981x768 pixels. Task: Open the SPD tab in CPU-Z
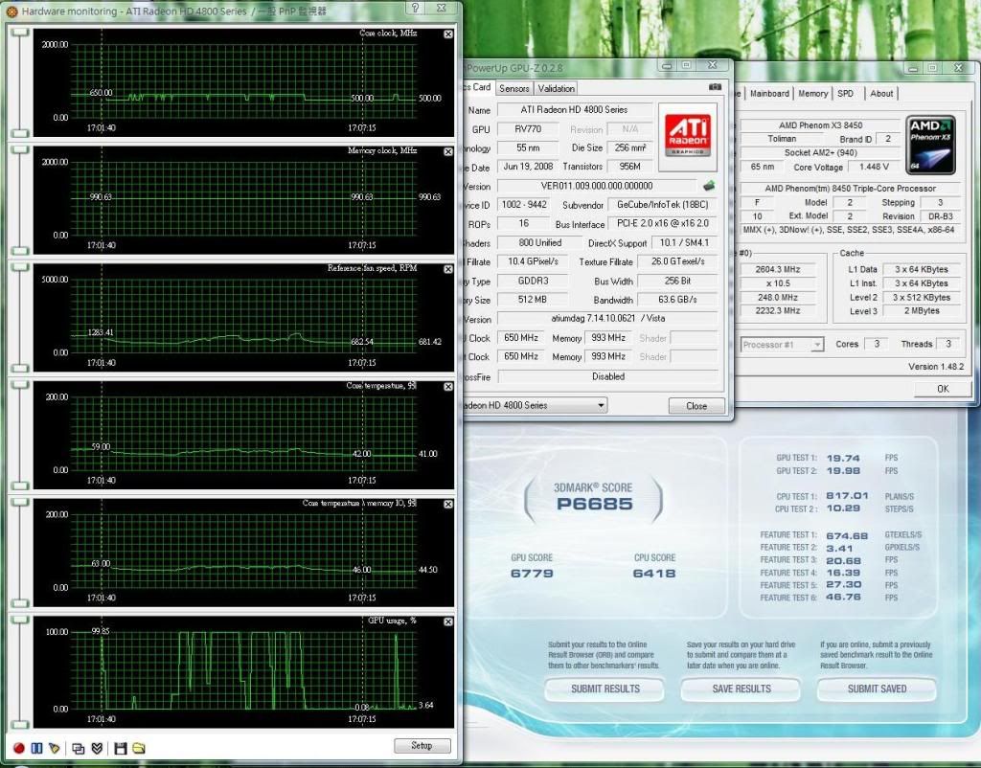(845, 93)
